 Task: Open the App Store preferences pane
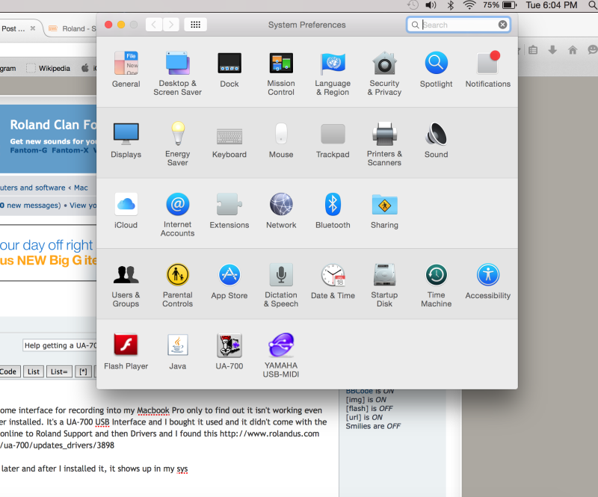pos(229,282)
